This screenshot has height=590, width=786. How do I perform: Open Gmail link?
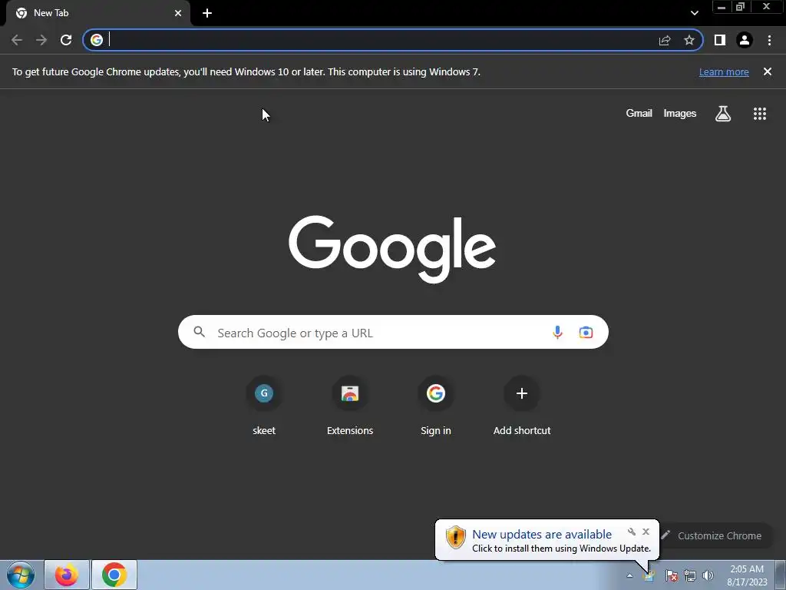[639, 114]
